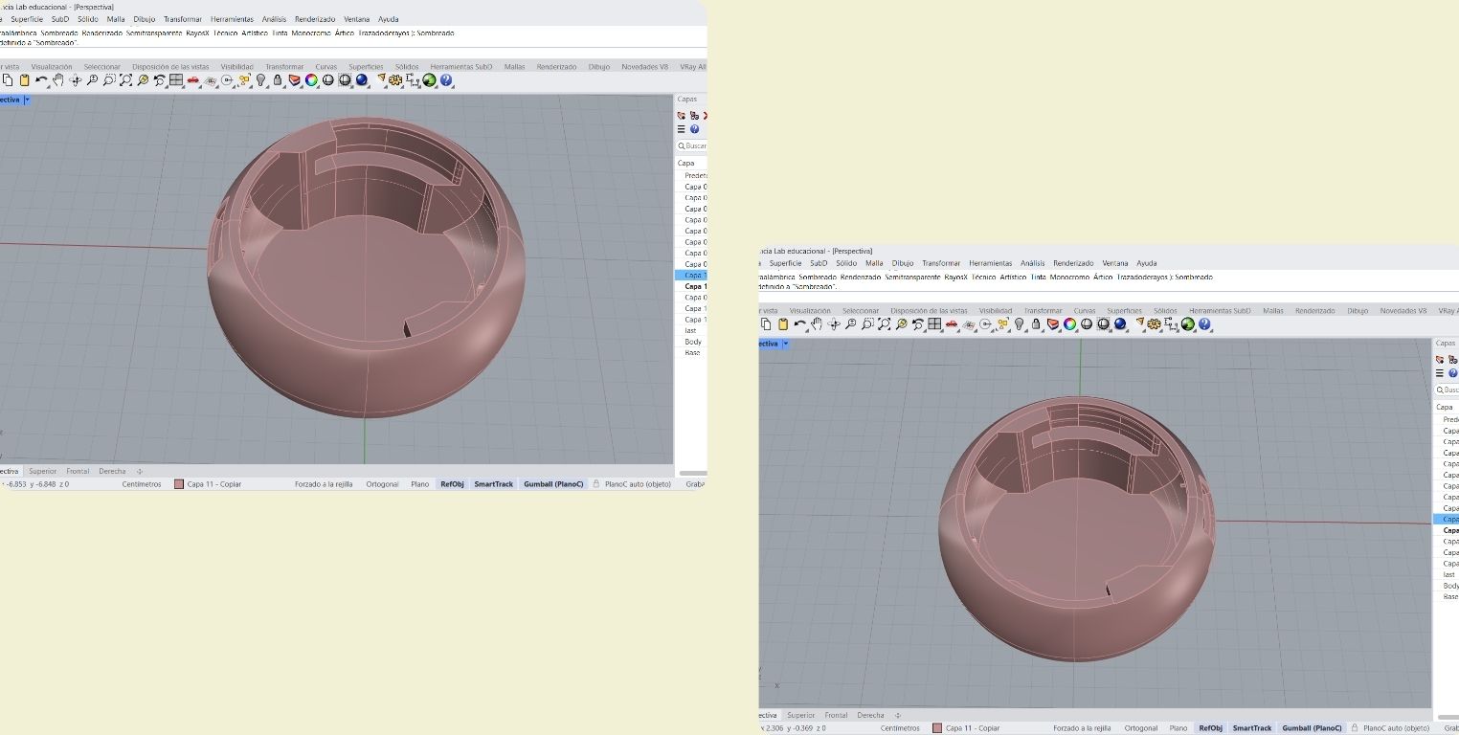
Task: Click Zoom Selected icon in top-left window
Action: click(143, 80)
